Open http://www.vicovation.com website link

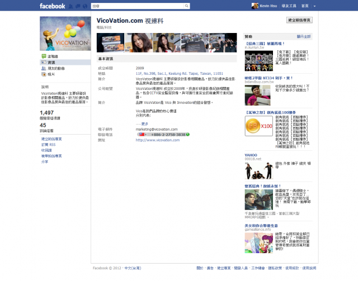(158, 140)
